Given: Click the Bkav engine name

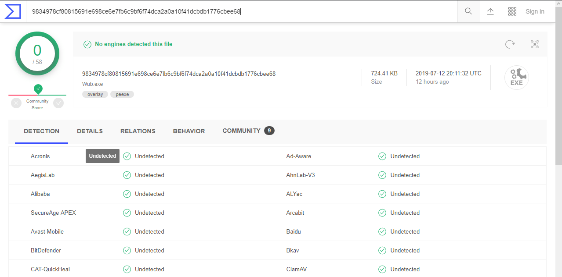Looking at the screenshot, I should (293, 250).
